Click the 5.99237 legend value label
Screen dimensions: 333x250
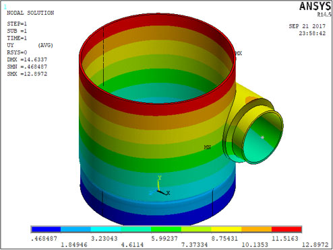coord(164,239)
